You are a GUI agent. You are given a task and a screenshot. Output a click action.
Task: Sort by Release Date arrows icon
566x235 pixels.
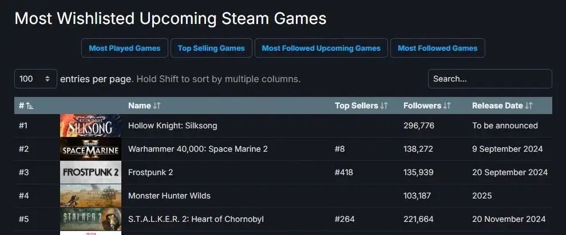point(529,106)
